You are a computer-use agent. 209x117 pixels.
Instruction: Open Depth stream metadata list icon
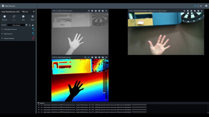(85, 57)
